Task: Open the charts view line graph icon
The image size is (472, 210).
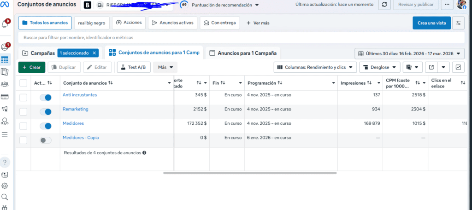Action: pyautogui.click(x=458, y=67)
